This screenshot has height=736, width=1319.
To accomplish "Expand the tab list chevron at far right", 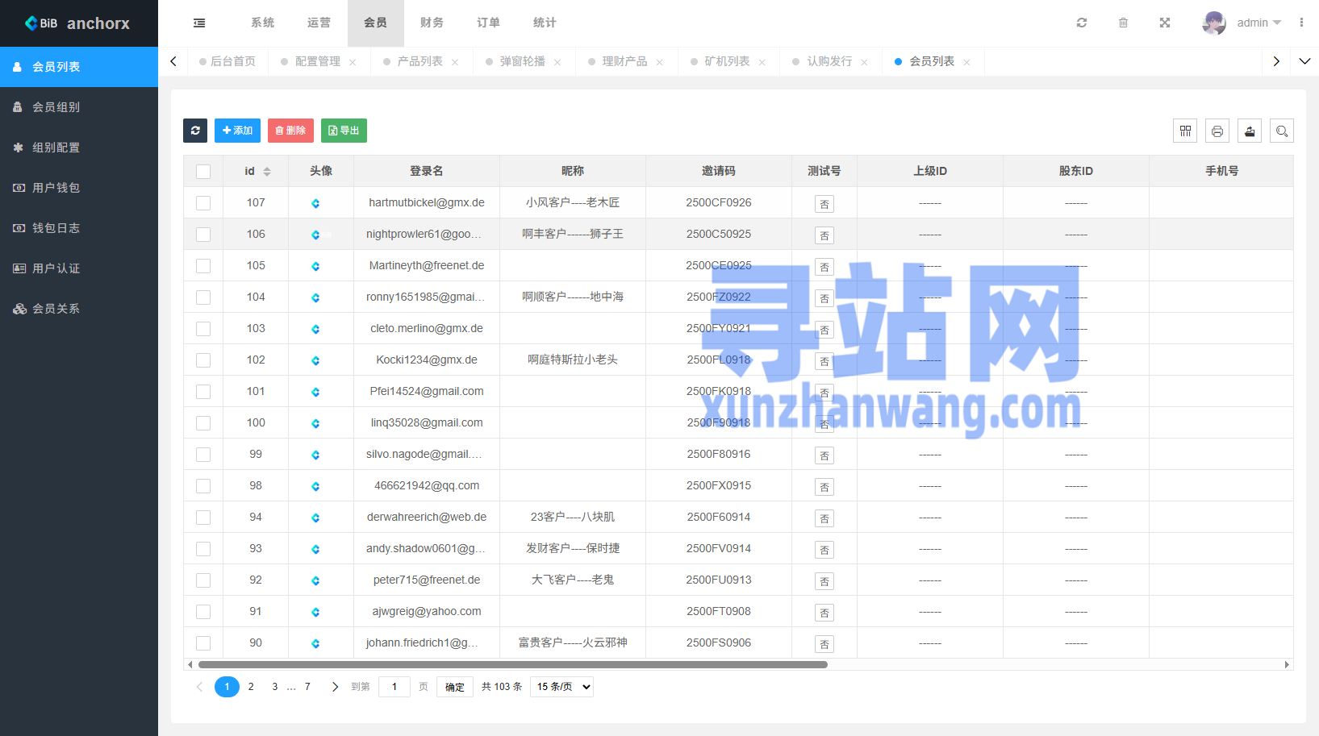I will (x=1304, y=61).
